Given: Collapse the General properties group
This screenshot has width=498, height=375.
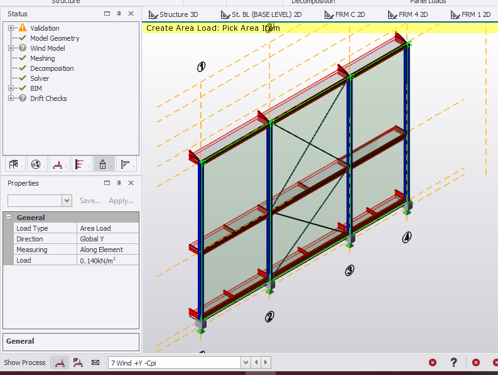Looking at the screenshot, I should 9,217.
